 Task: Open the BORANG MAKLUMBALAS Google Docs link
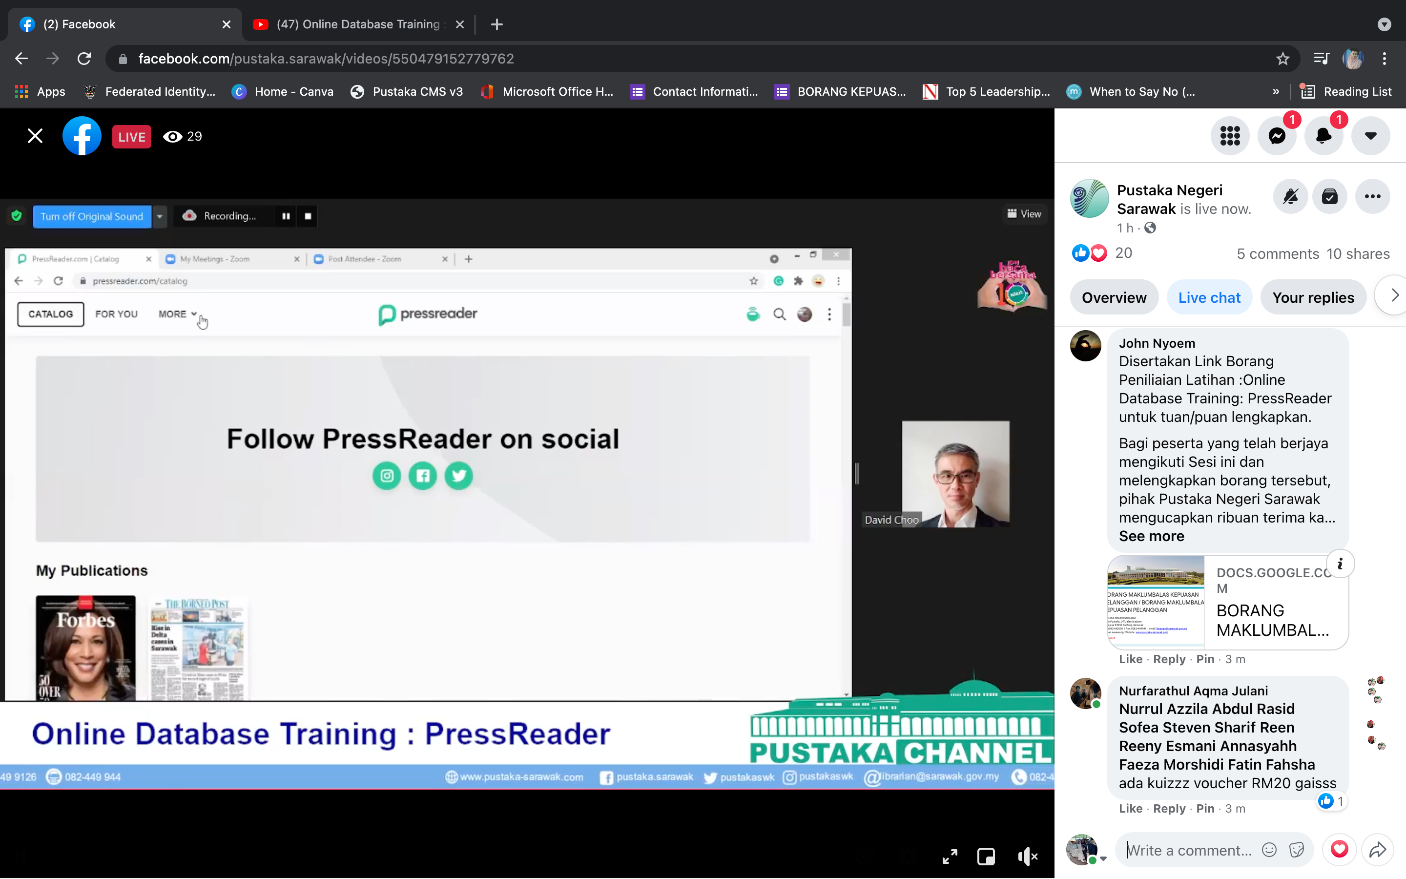(x=1228, y=602)
